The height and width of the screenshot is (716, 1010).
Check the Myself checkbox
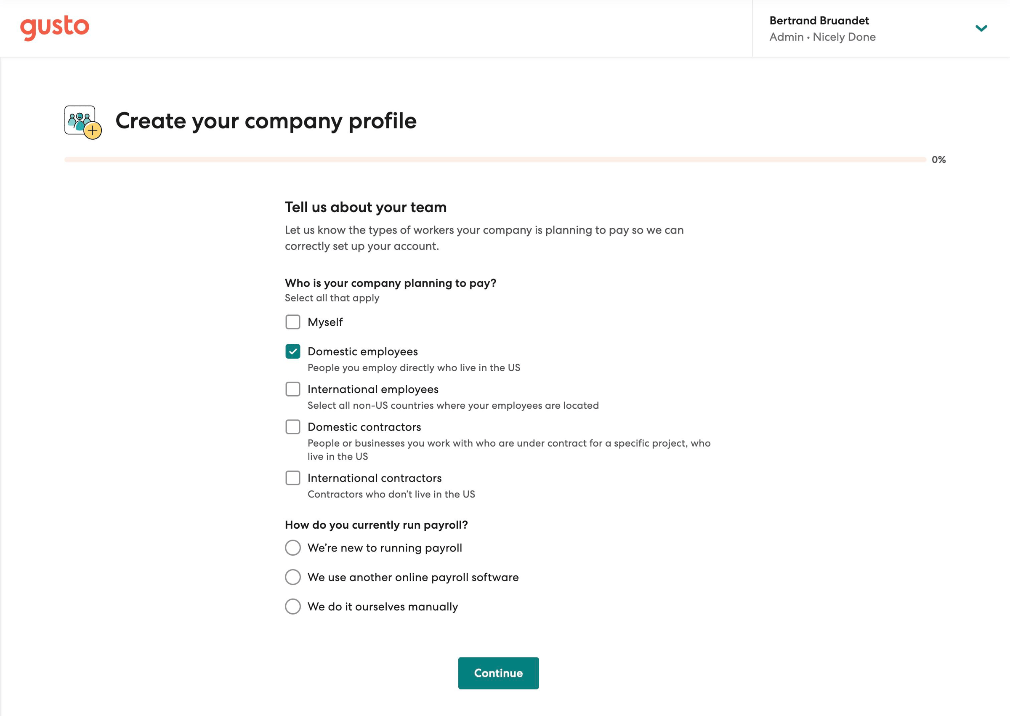coord(292,322)
